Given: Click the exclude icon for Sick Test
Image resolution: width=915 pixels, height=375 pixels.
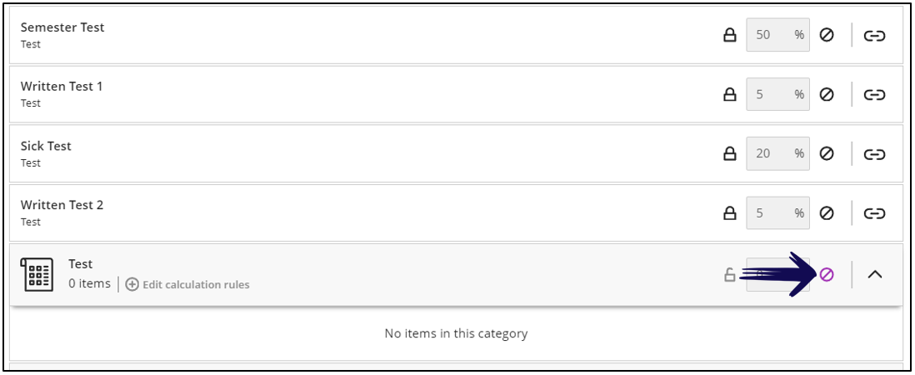Looking at the screenshot, I should [x=827, y=154].
